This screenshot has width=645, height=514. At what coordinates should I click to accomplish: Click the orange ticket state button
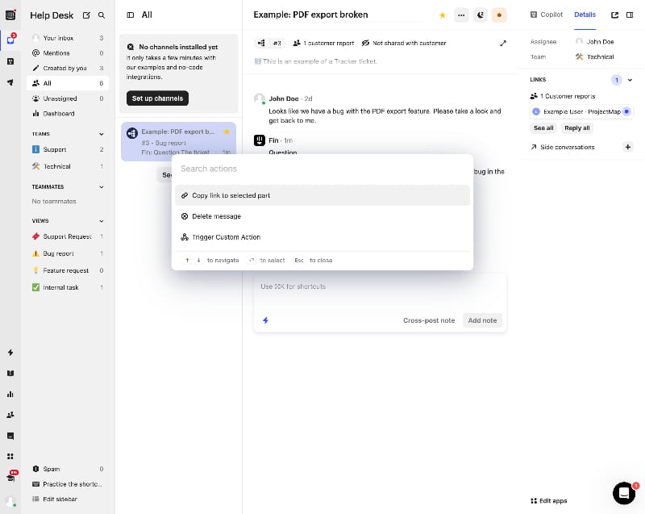point(499,15)
